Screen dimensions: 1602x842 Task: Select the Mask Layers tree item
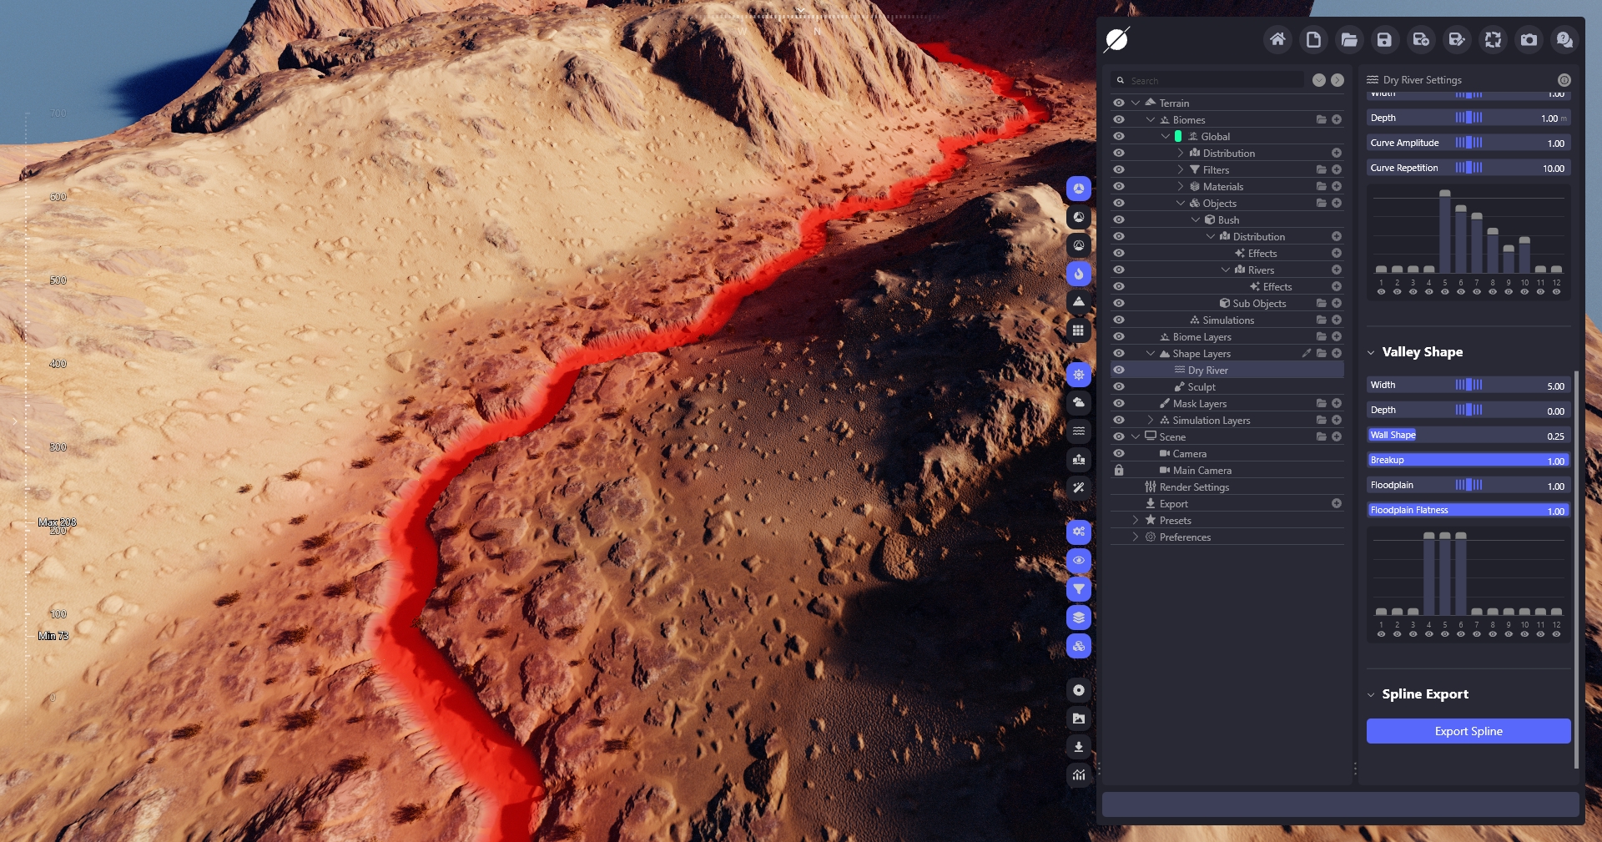[1199, 403]
